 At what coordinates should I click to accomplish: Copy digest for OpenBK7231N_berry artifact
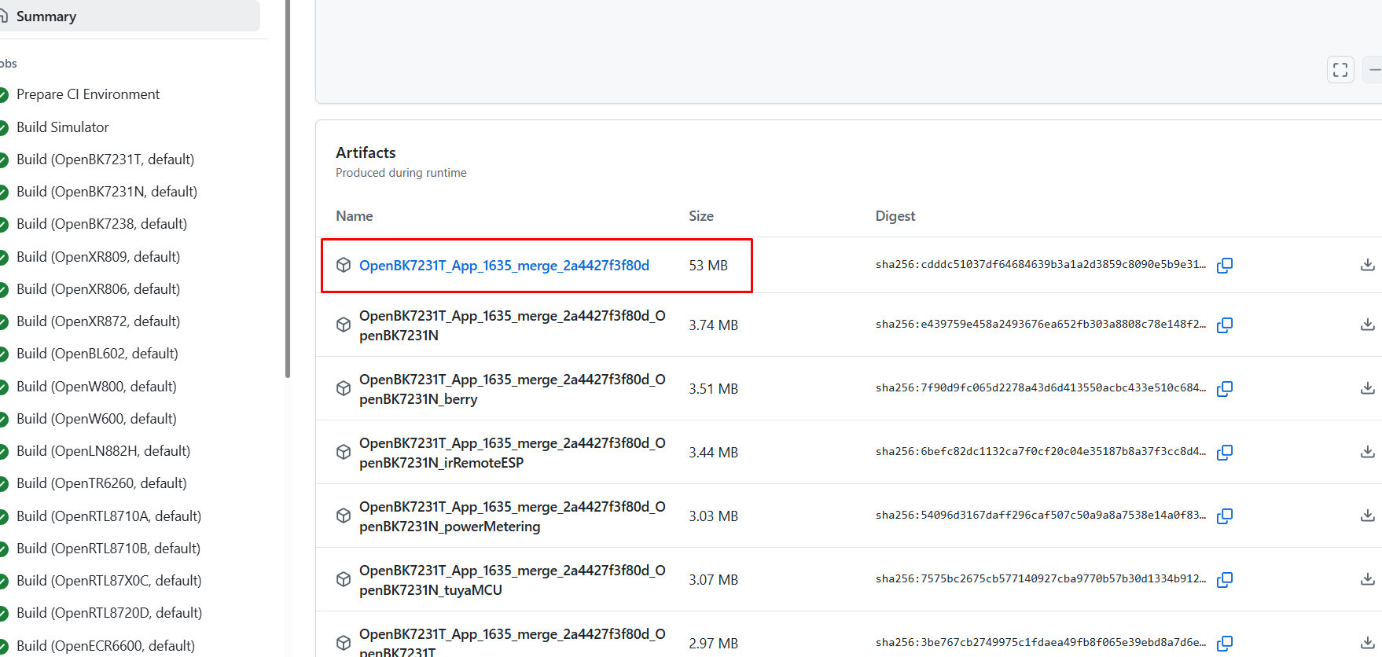[x=1225, y=389]
